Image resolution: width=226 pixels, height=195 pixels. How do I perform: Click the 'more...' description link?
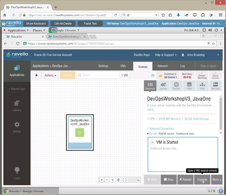(151, 110)
